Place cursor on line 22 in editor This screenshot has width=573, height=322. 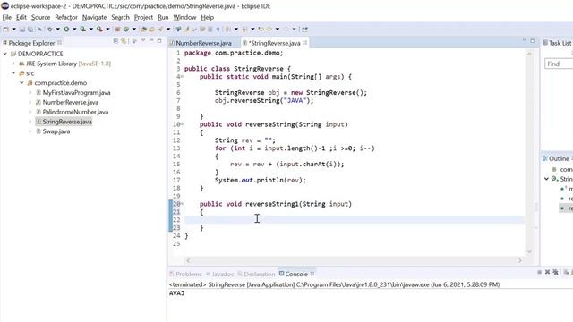[x=354, y=220]
